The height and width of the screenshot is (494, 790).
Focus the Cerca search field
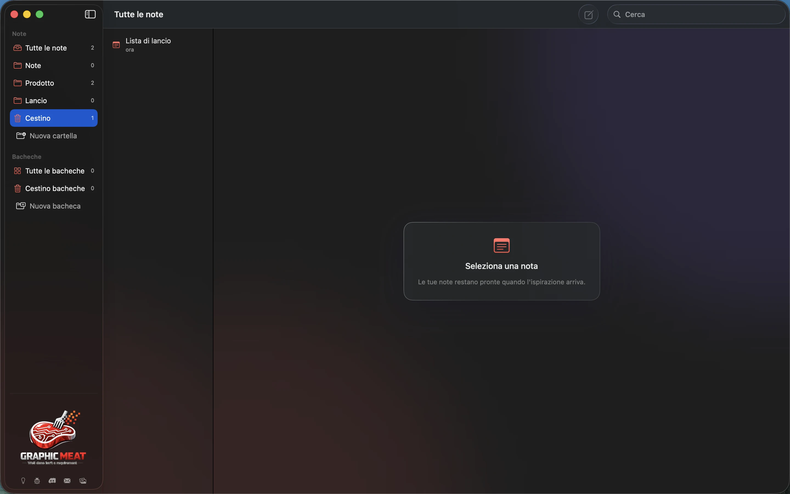tap(696, 15)
